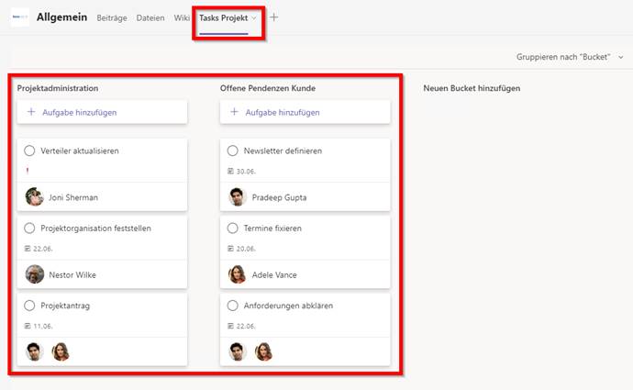Click the first avatar on Anforderungen abklären card

(x=238, y=351)
